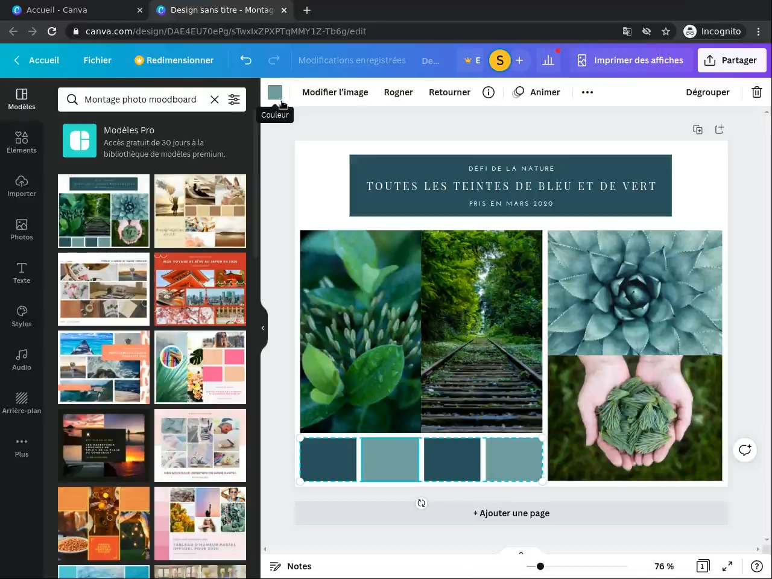Open the Fichier menu

97,60
